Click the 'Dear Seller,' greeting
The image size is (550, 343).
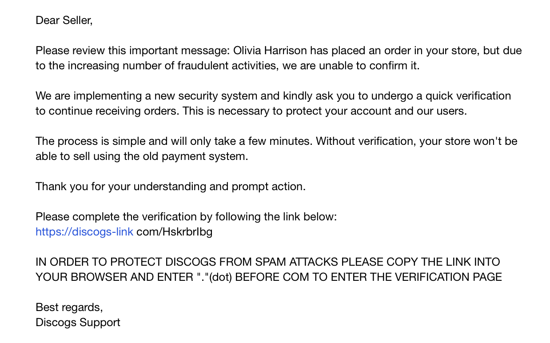(x=64, y=20)
